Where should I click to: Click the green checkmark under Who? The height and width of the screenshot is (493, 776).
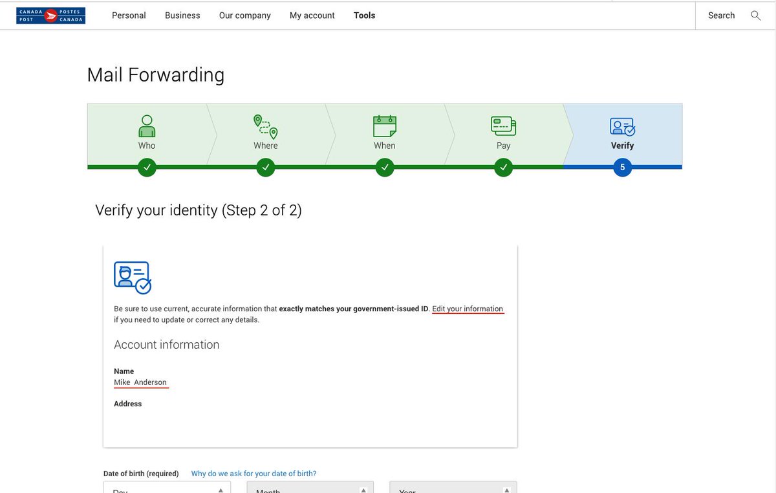click(x=147, y=168)
